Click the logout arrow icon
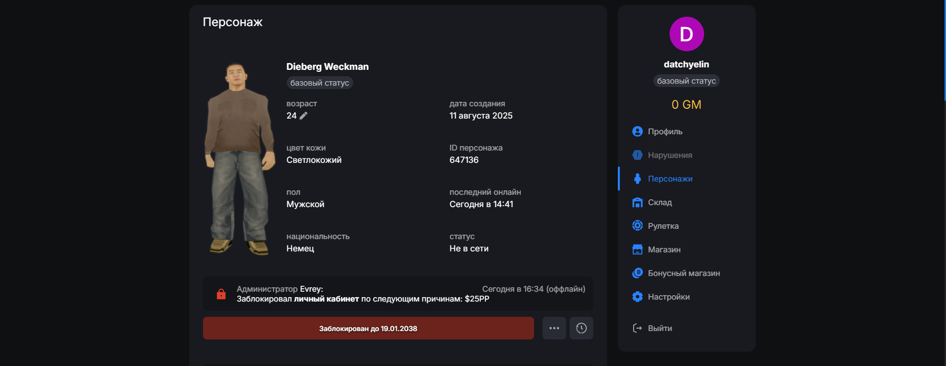 [637, 328]
